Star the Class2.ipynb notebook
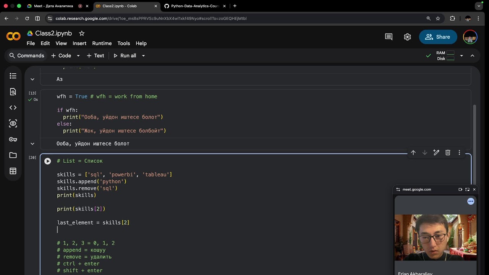 (81, 34)
